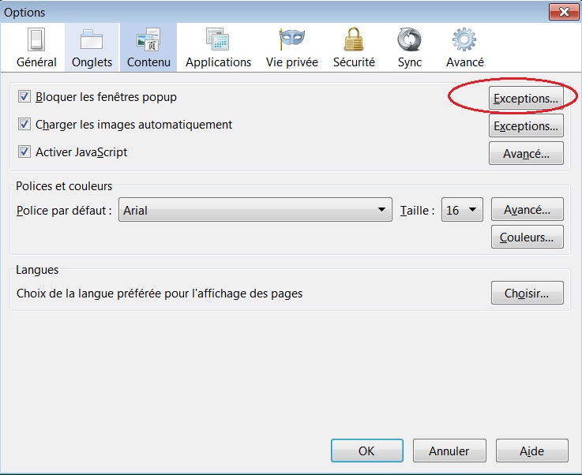The image size is (582, 475).
Task: Toggle Charger les images automatiquement checkbox
Action: click(24, 125)
